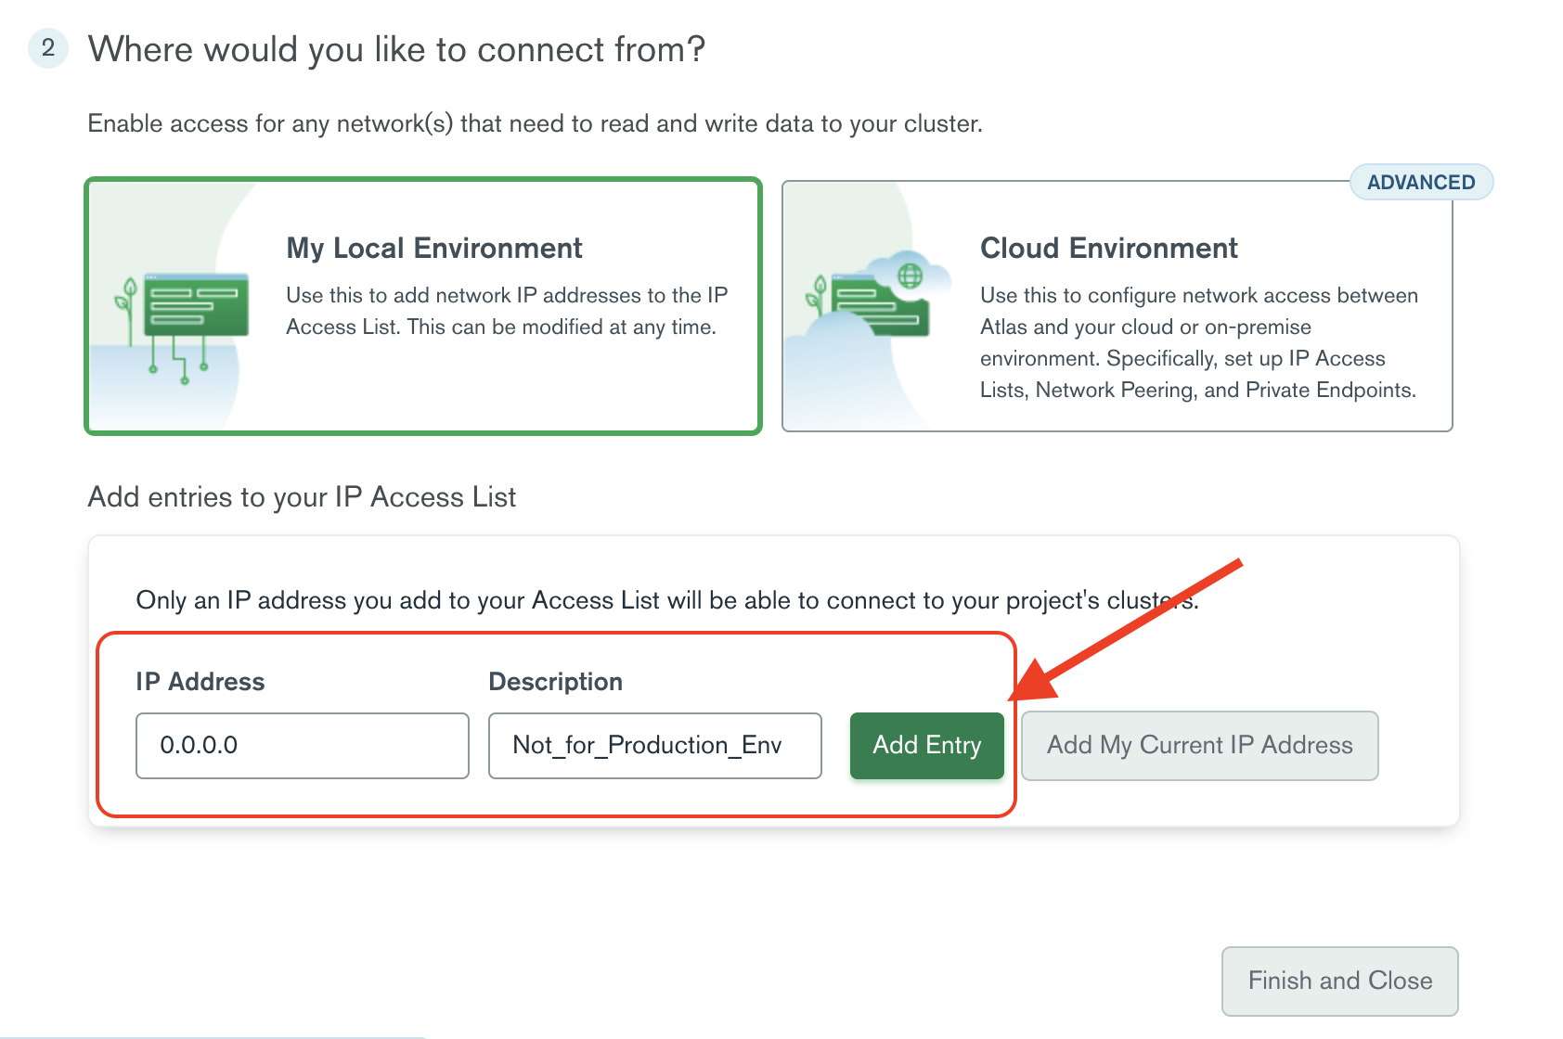Image resolution: width=1563 pixels, height=1039 pixels.
Task: Click the 'Only an IP address you add' notice
Action: 666,601
